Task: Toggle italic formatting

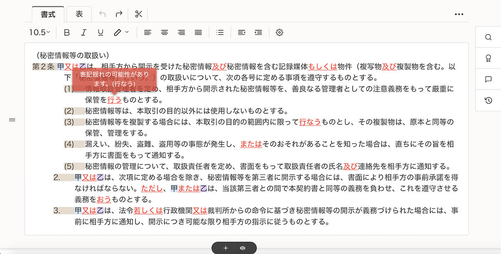Action: (83, 32)
